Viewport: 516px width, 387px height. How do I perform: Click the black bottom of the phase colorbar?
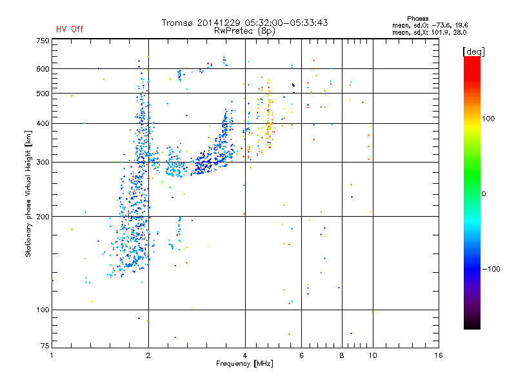(x=472, y=324)
